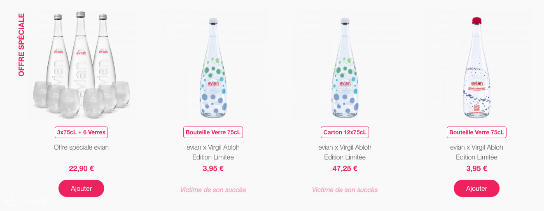Open the red-capped evian bottle image
This screenshot has height=211, width=544.
pyautogui.click(x=476, y=65)
